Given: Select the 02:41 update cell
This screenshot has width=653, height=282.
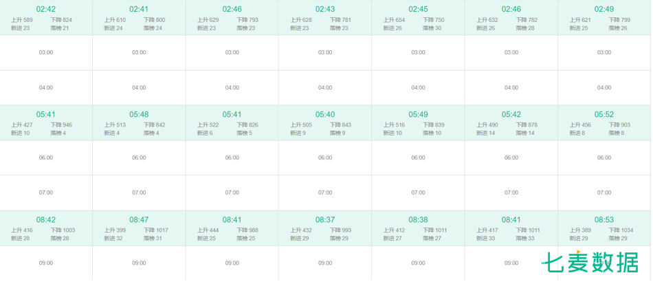Looking at the screenshot, I should (139, 17).
